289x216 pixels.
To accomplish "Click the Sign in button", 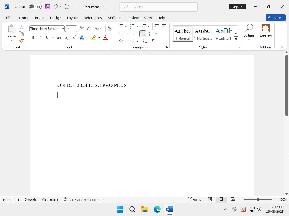I will tap(237, 7).
